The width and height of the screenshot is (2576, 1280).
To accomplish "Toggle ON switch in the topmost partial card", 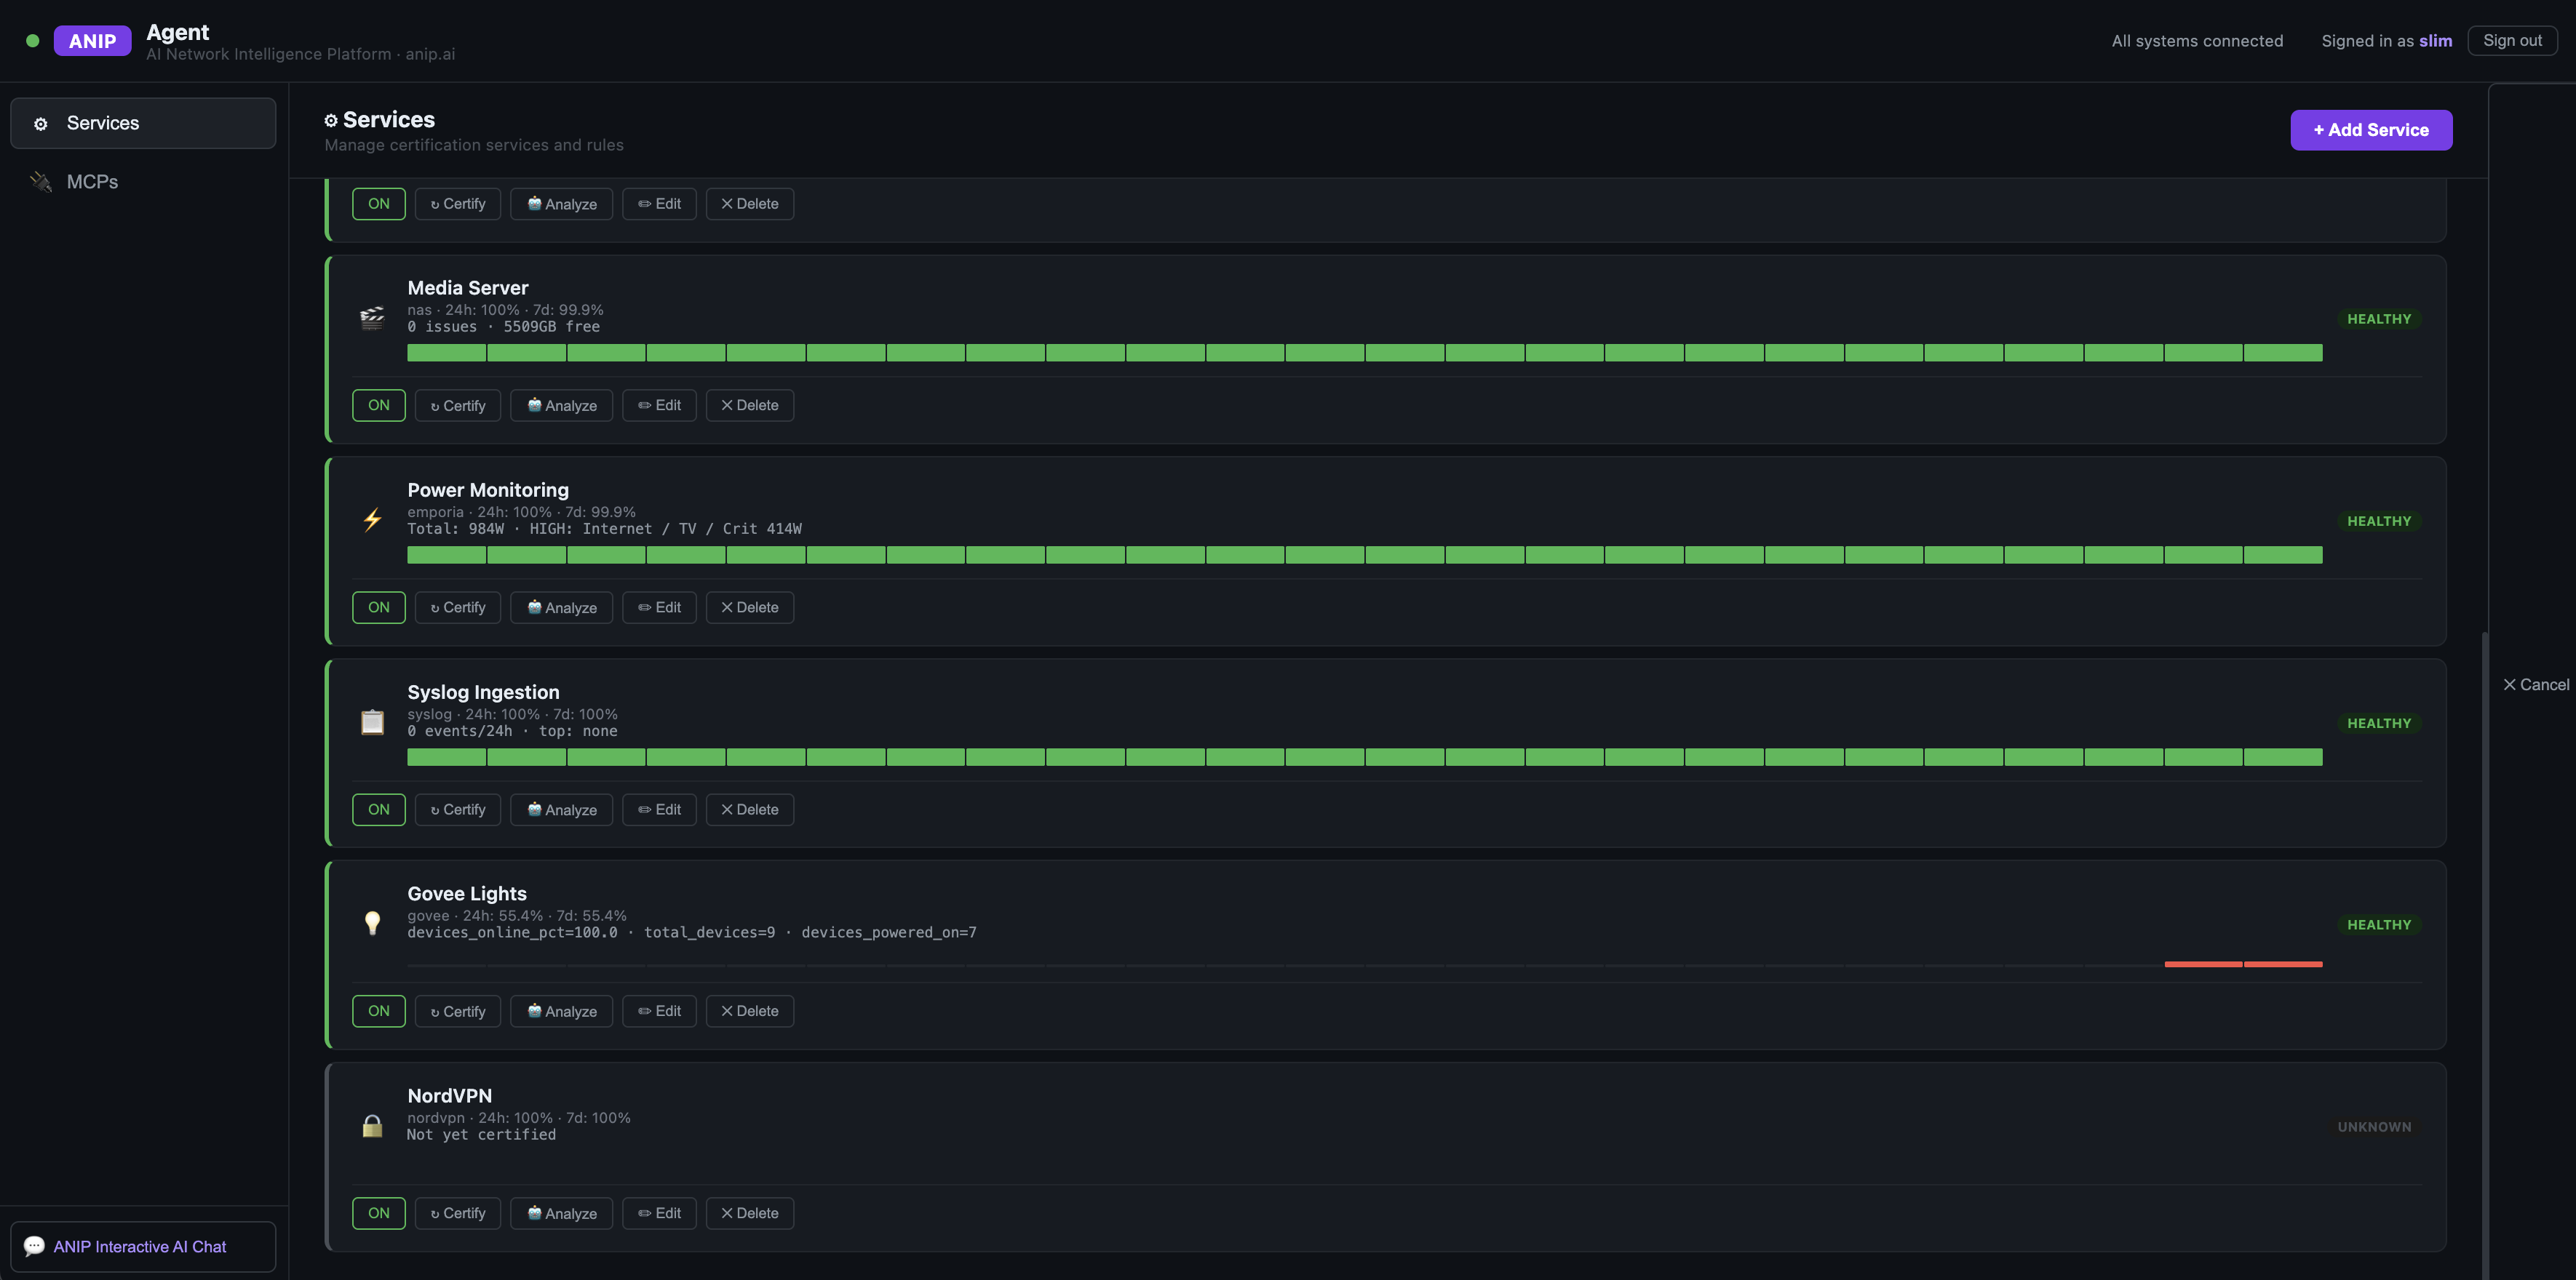I will 379,204.
